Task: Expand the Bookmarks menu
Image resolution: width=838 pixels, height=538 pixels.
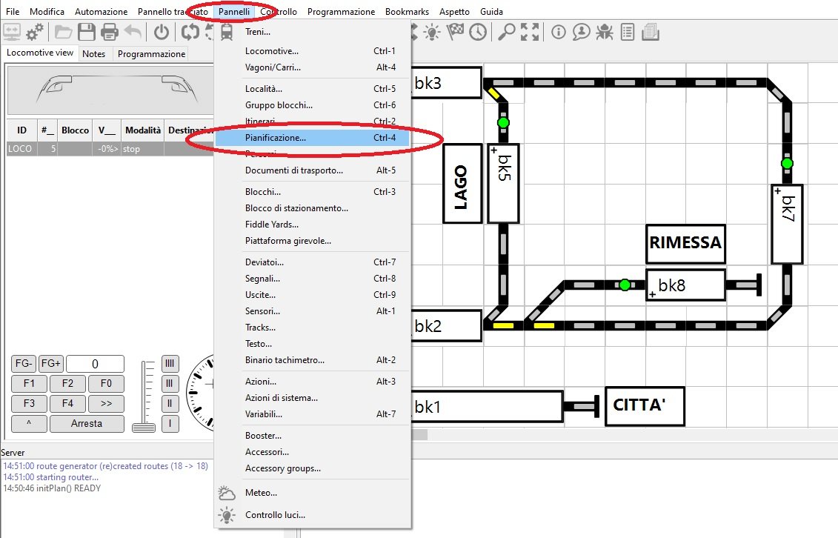Action: click(407, 12)
